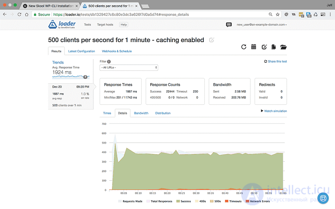
Task: Open the user account email dropdown
Action: tap(261, 24)
